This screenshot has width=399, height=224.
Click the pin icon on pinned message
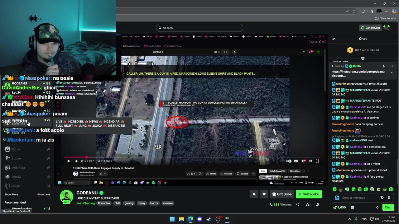384,66
